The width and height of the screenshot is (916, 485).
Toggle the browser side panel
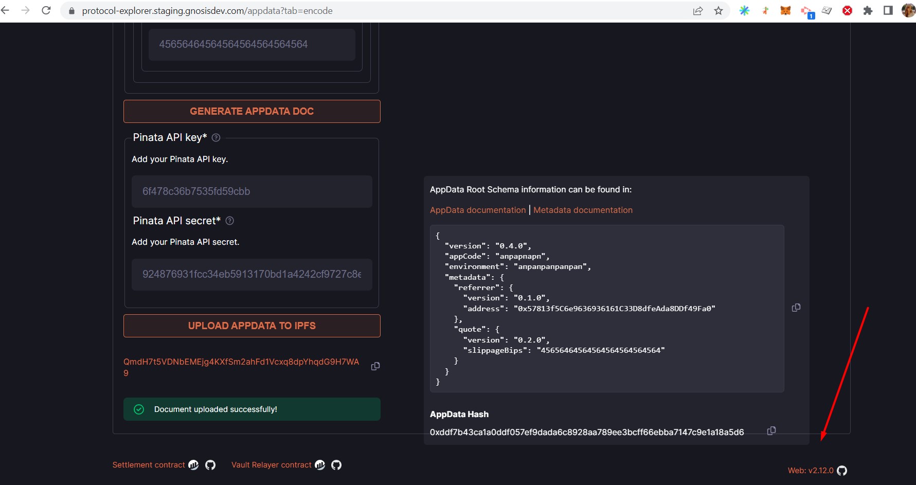[x=888, y=10]
